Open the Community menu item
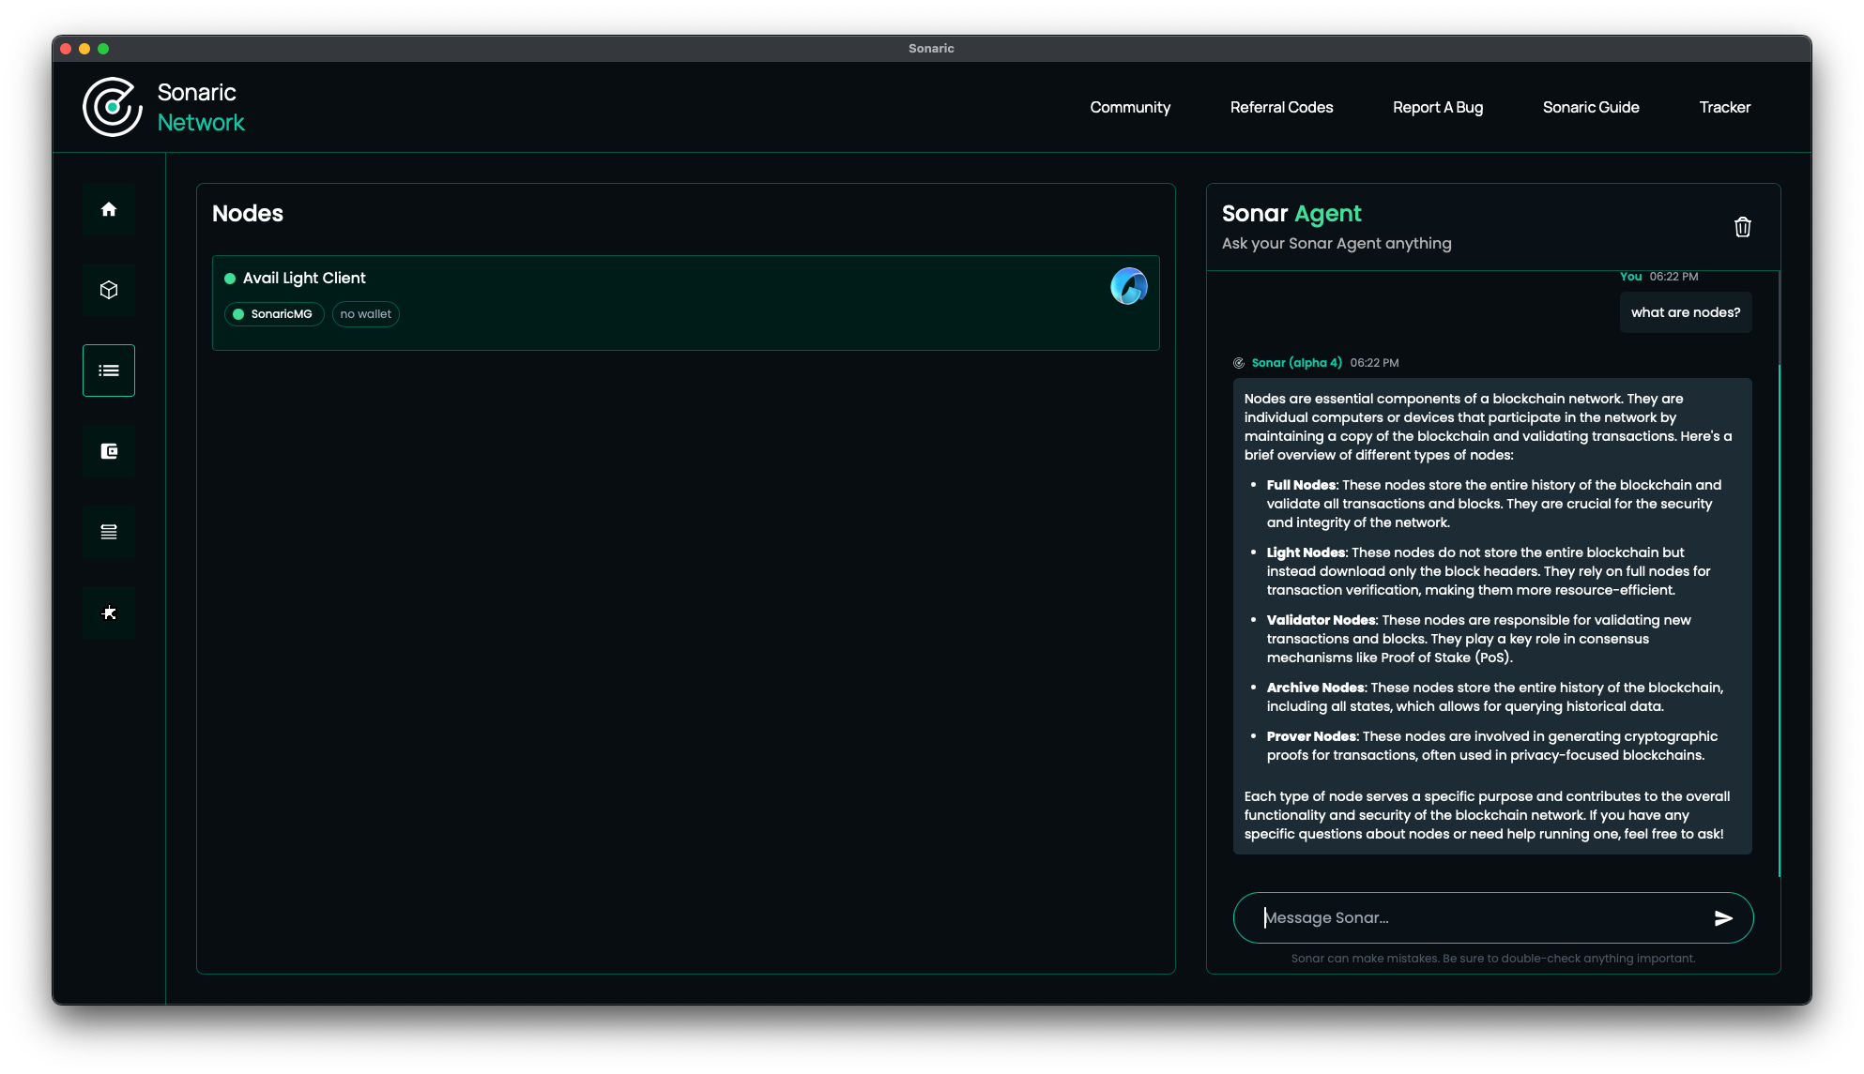This screenshot has height=1074, width=1864. pos(1130,107)
